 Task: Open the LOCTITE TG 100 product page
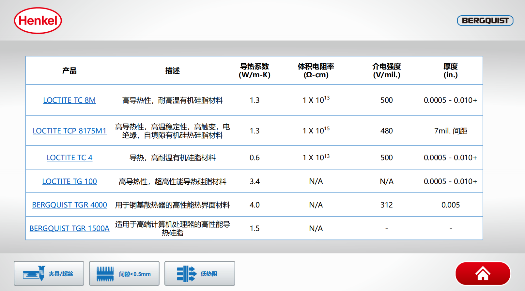pyautogui.click(x=69, y=181)
